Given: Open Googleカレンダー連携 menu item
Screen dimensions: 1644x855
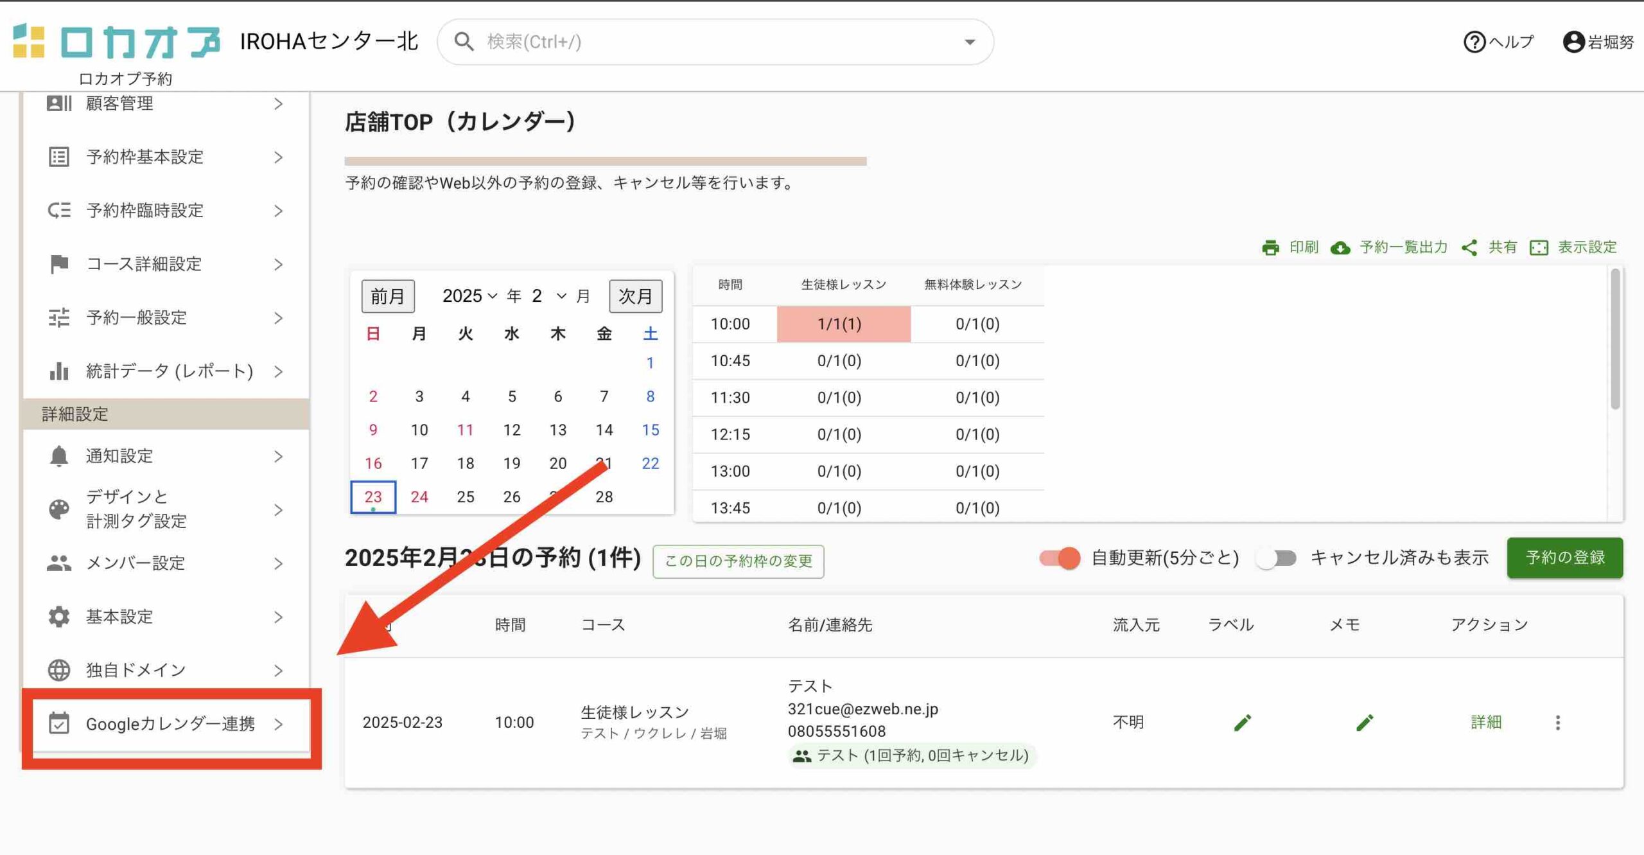Looking at the screenshot, I should coord(170,724).
